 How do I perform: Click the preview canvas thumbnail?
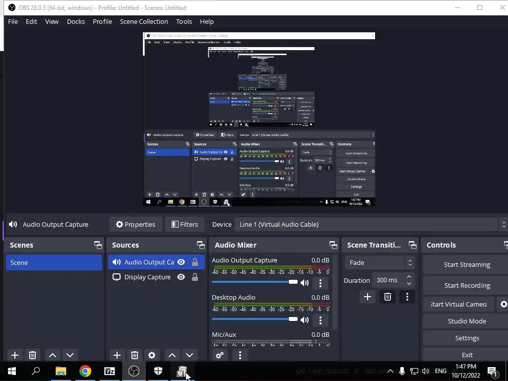click(x=259, y=119)
